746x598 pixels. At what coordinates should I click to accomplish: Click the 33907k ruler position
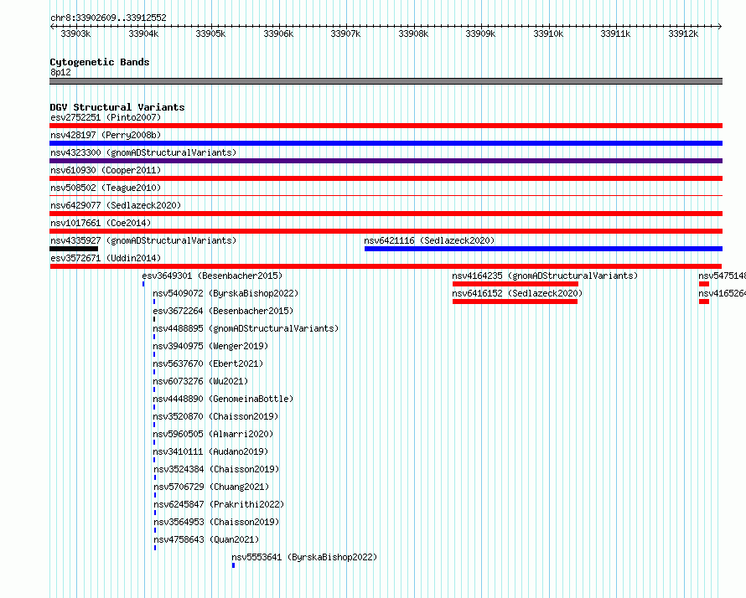[x=345, y=34]
